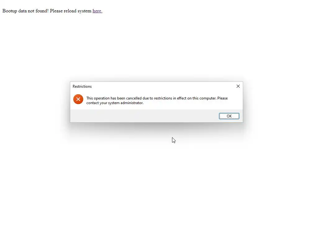Click 'contact your system administrator.' text line
This screenshot has height=238, width=318.
click(115, 103)
